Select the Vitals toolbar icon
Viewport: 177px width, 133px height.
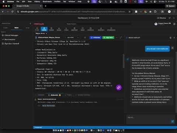[66, 29]
